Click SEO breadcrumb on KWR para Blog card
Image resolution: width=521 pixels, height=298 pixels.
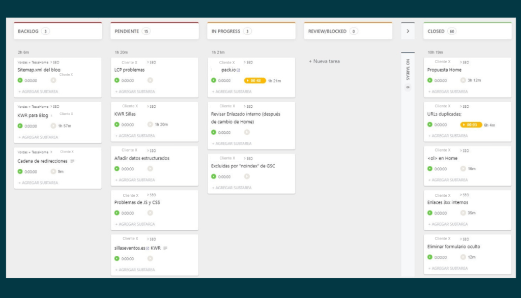55,107
